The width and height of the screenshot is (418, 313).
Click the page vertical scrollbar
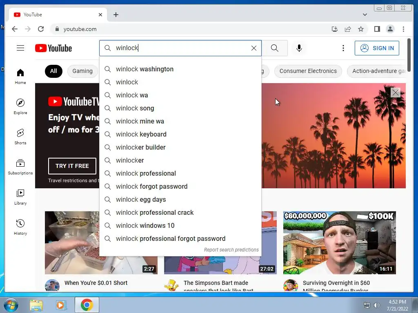(x=409, y=55)
